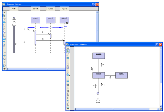The image size is (164, 112).
Task: Choose the note tool in Collaboration Diagram toolbar
Action: coord(68,58)
